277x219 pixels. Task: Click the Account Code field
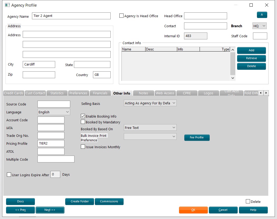pos(51,120)
